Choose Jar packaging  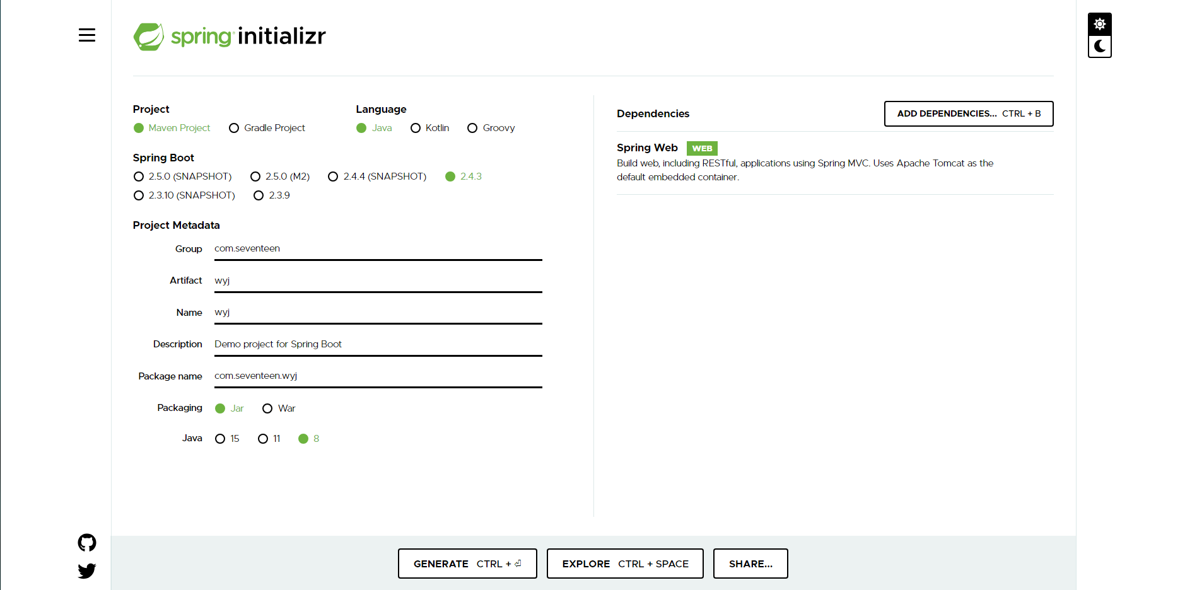[230, 408]
